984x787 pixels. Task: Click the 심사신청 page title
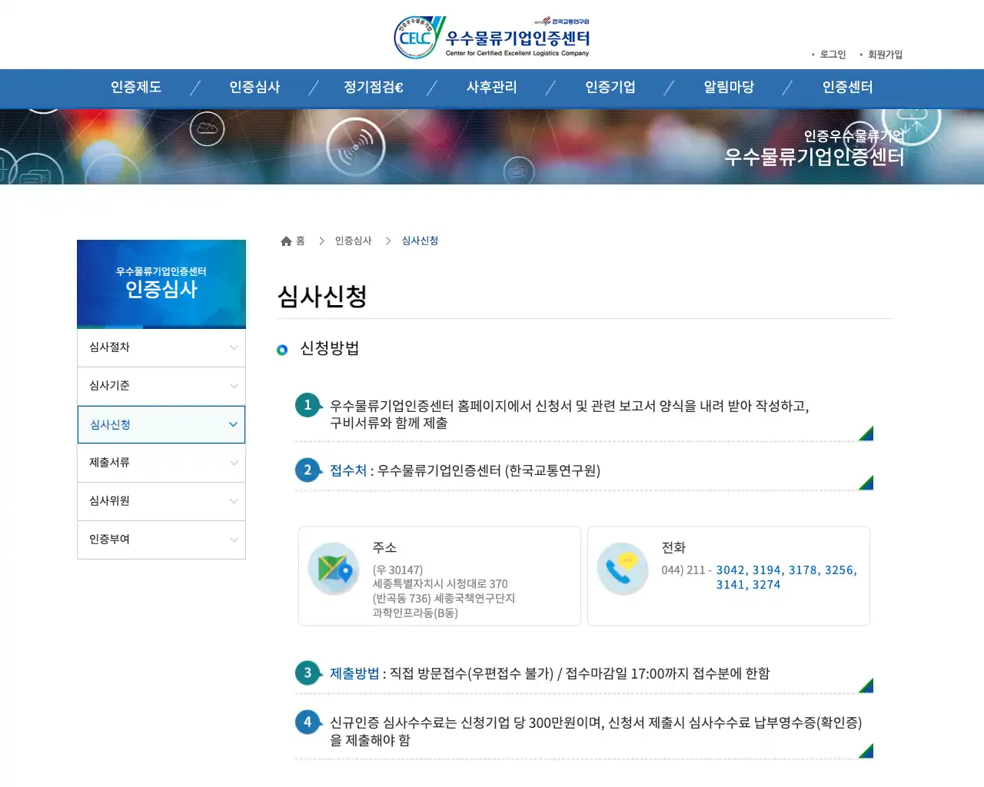322,296
